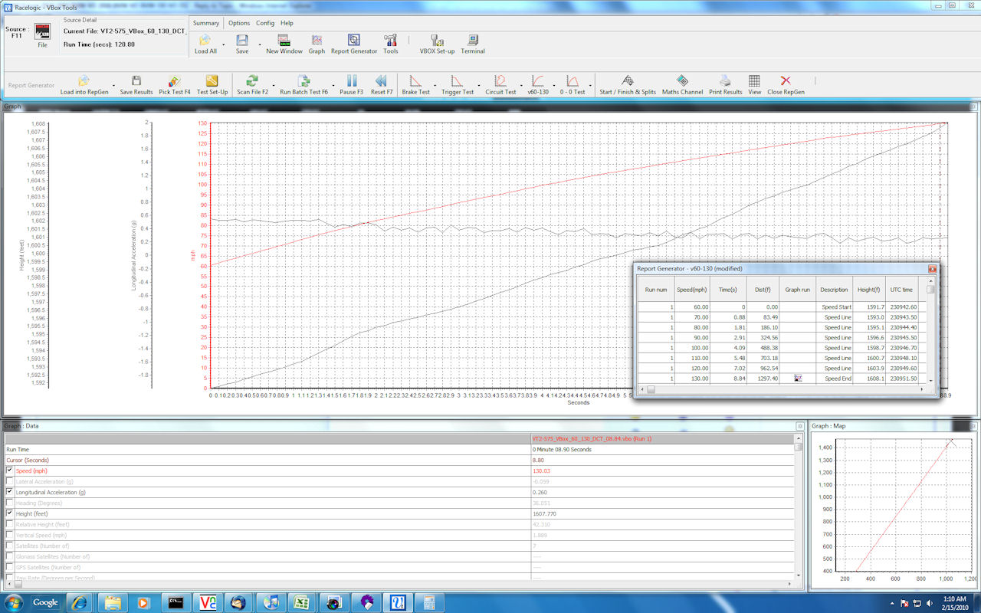
Task: Enable the Lateral Acceleration (g) checkbox
Action: (10, 481)
